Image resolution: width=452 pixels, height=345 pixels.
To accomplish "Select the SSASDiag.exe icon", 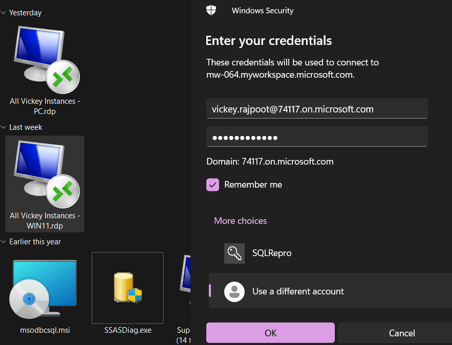I will pos(127,287).
